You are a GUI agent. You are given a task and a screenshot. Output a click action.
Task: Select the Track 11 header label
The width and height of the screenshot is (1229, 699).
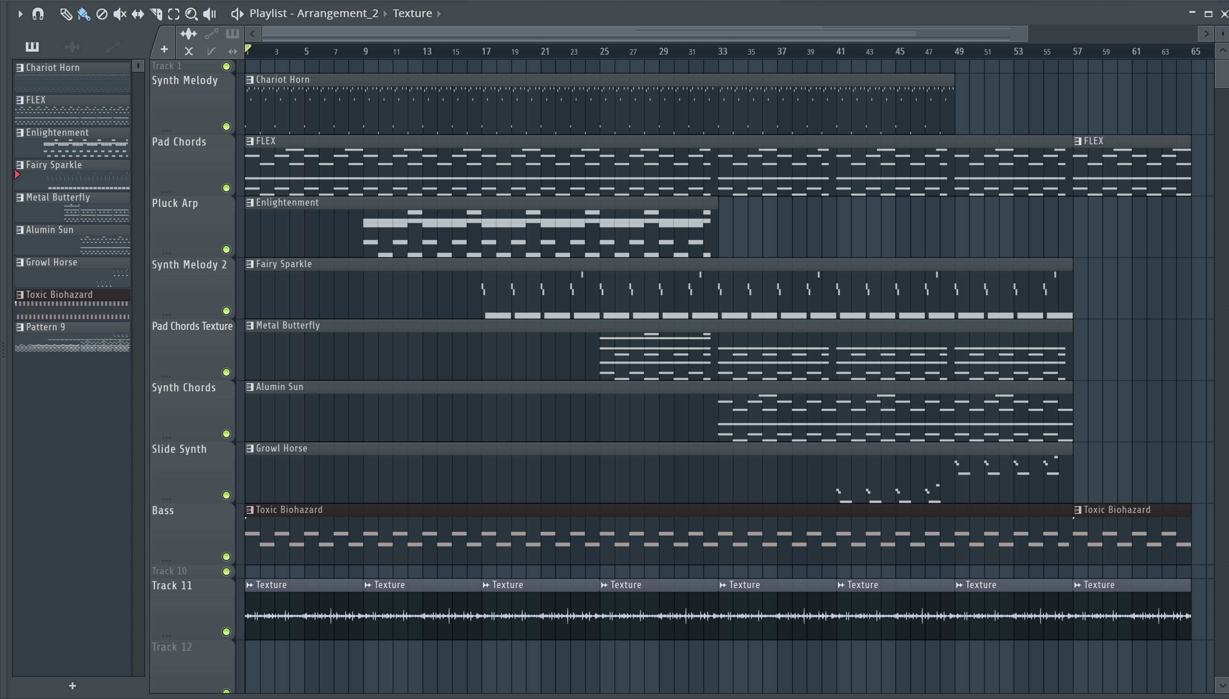point(172,585)
